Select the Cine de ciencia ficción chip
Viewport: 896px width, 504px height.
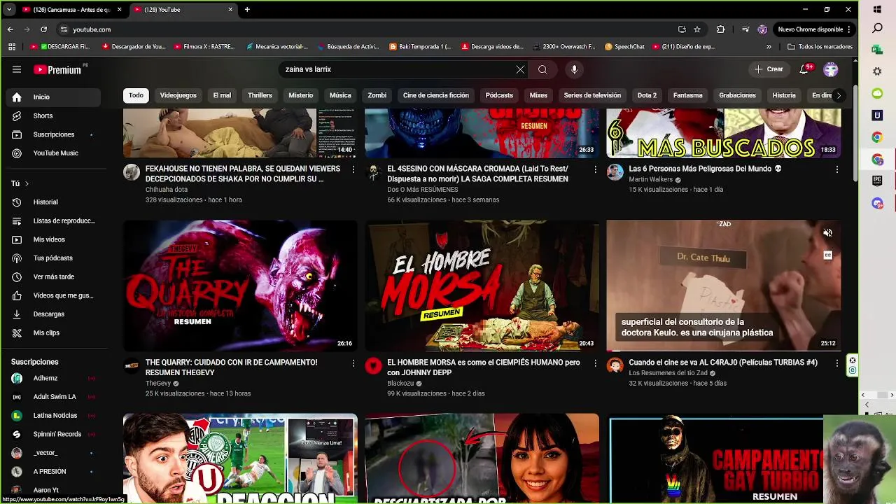[436, 95]
